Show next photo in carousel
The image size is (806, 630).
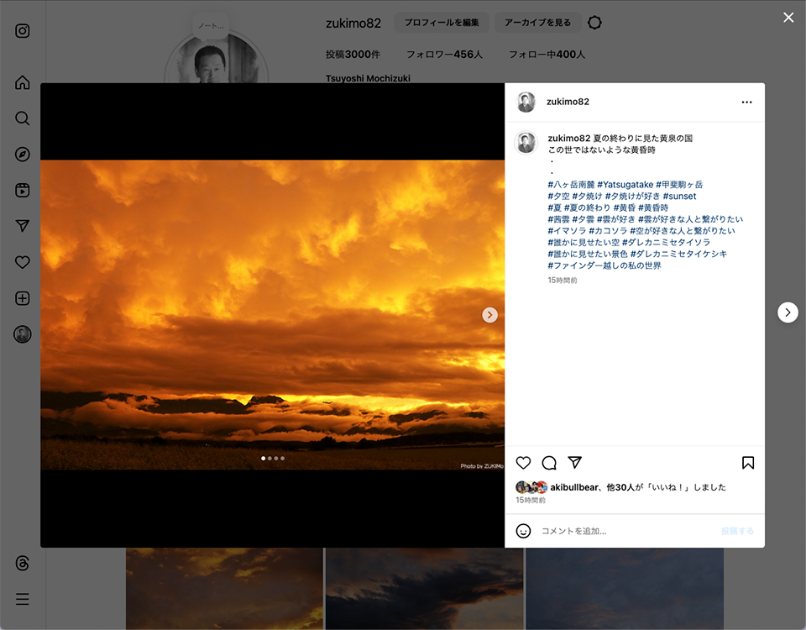click(x=489, y=315)
